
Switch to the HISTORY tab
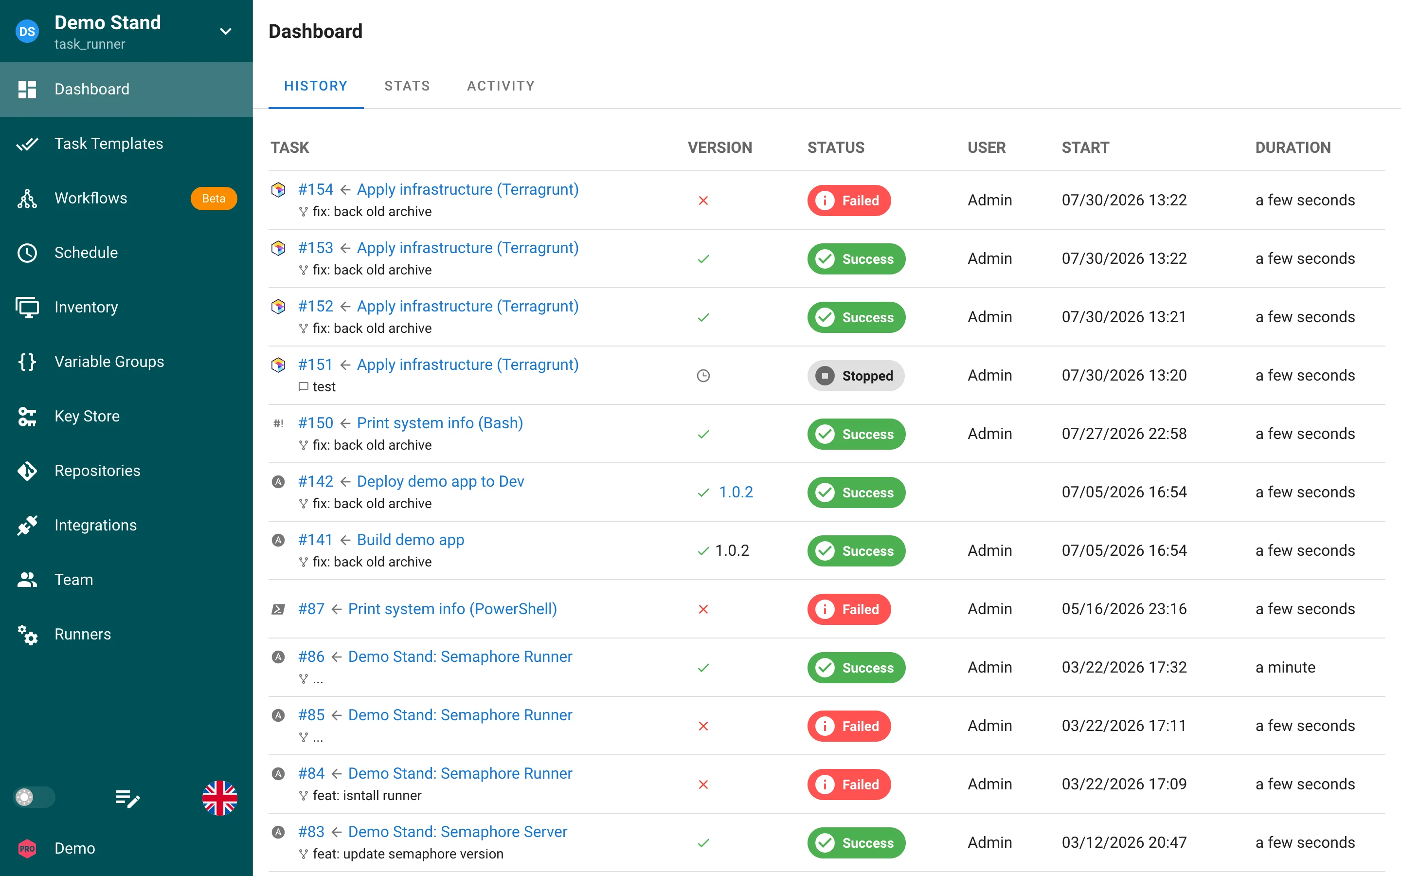(x=316, y=86)
